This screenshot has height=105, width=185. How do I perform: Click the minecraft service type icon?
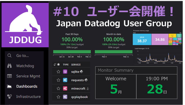tap(65, 88)
